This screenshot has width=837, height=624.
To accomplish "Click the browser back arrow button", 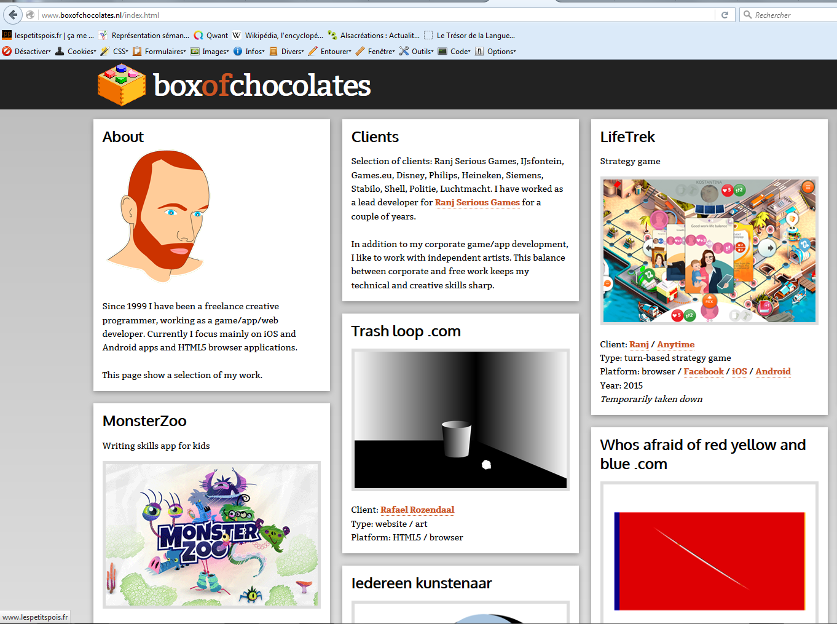I will (x=13, y=15).
